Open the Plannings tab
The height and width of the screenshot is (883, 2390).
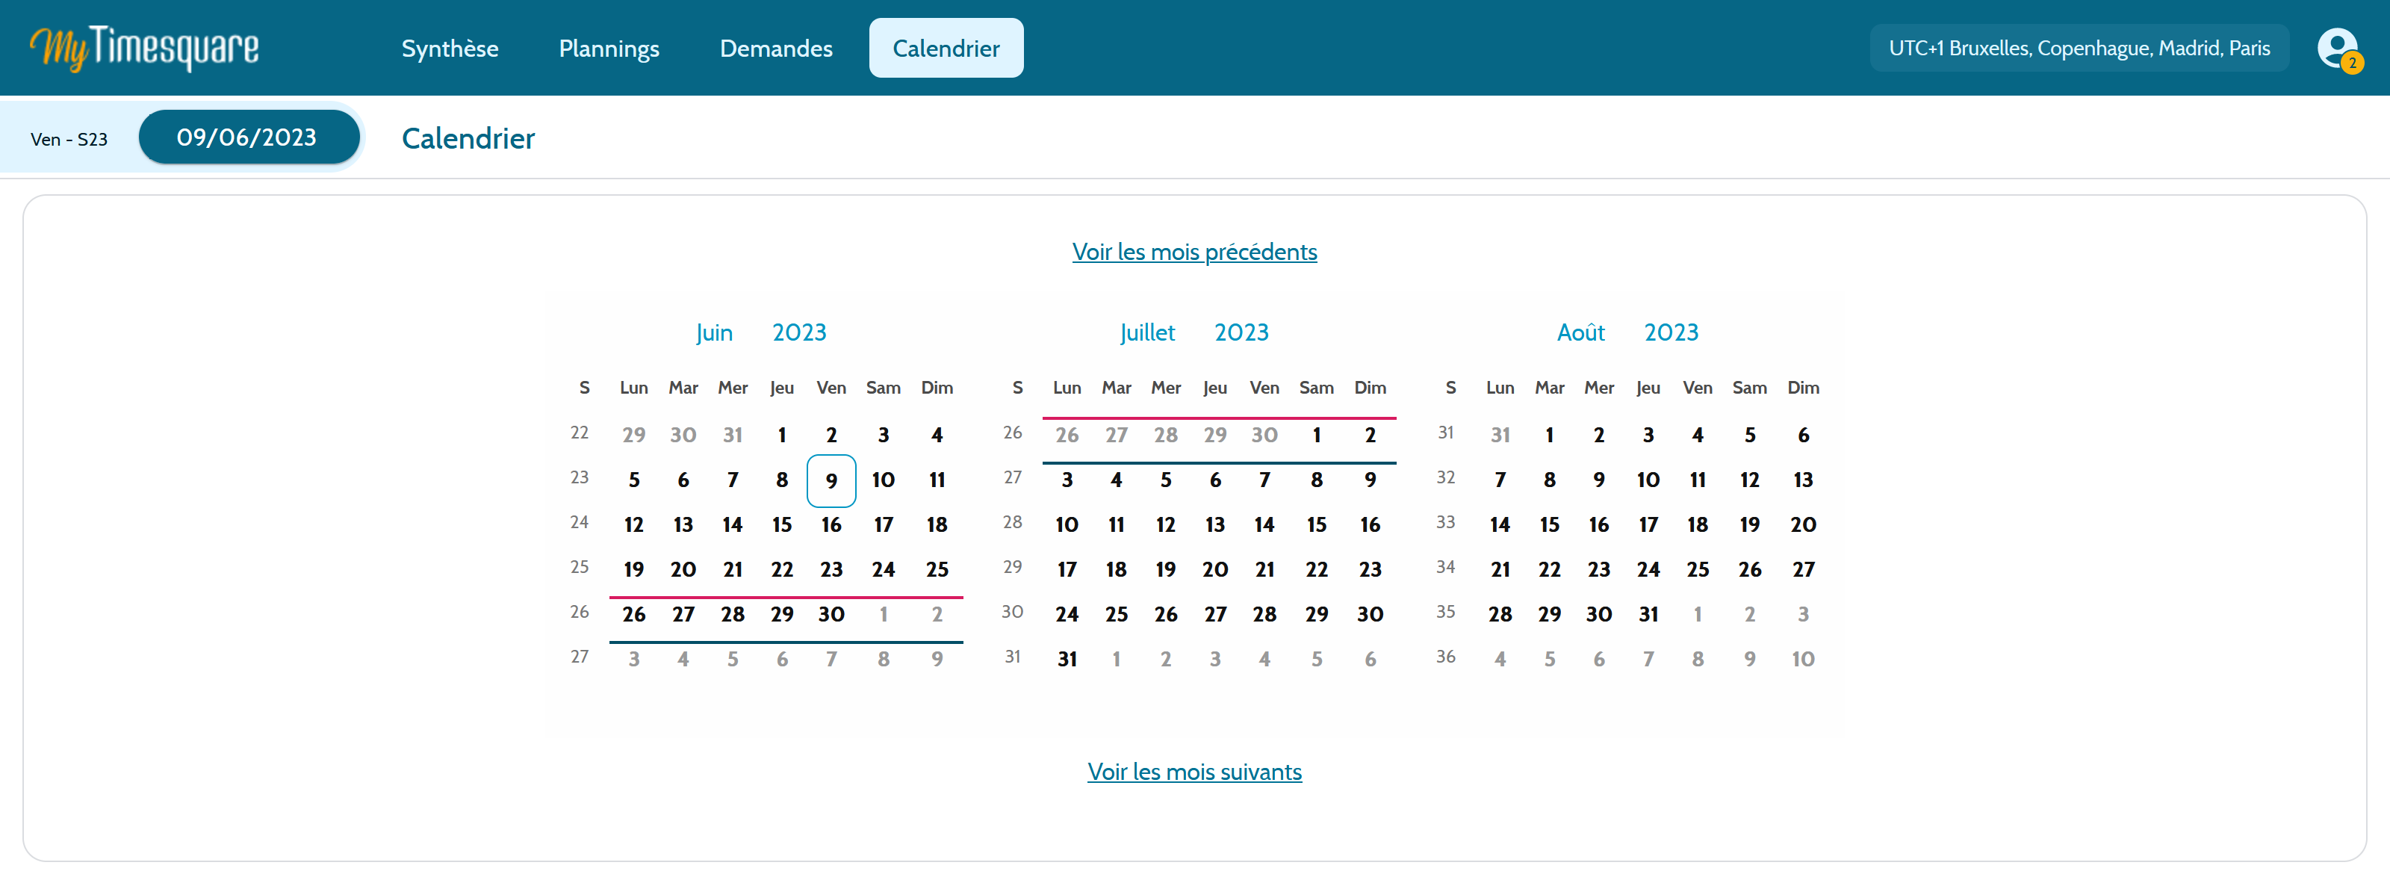tap(609, 49)
